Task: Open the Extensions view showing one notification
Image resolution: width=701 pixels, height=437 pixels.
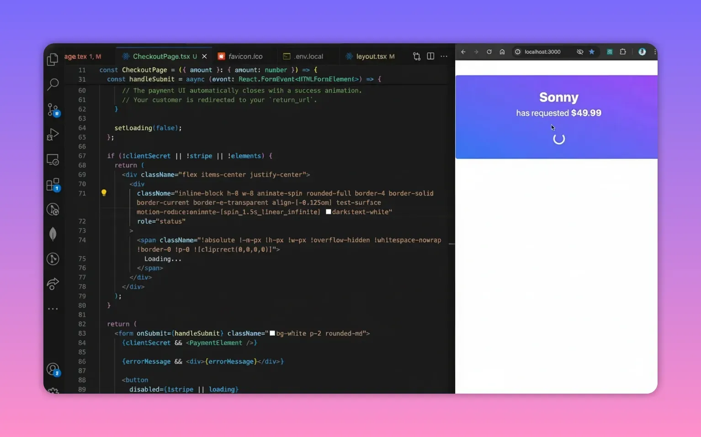Action: (x=53, y=184)
